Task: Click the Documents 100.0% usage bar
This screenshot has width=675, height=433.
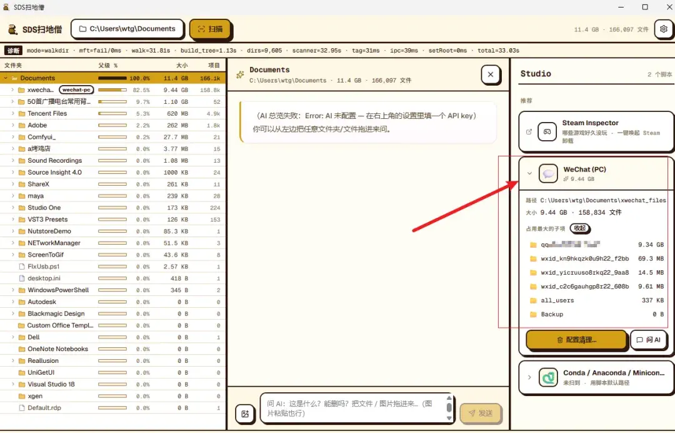Action: coord(112,78)
